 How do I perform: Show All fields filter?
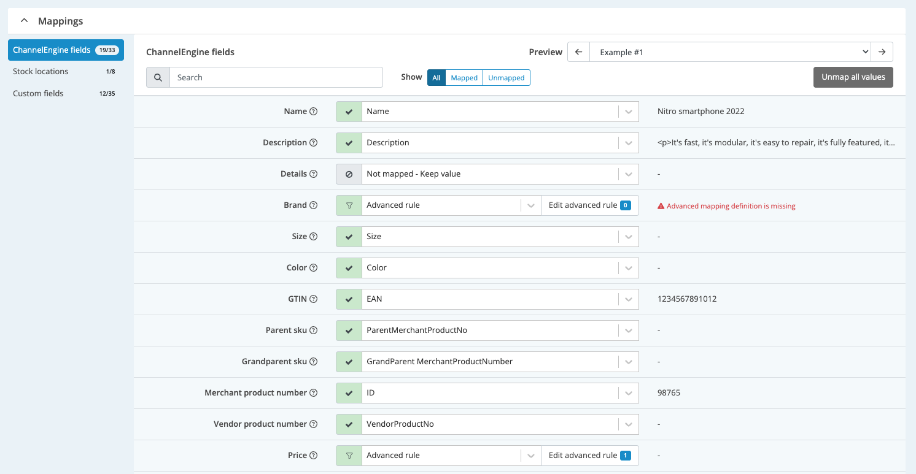pyautogui.click(x=437, y=78)
